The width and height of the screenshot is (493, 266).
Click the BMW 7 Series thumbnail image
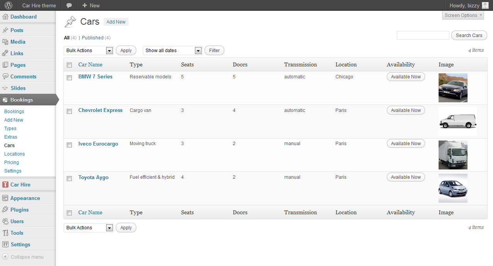(x=453, y=88)
